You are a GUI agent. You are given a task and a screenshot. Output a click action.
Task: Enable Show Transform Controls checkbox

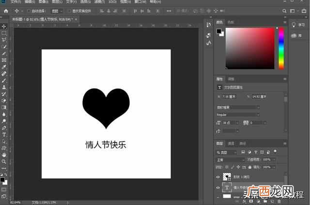coord(69,11)
